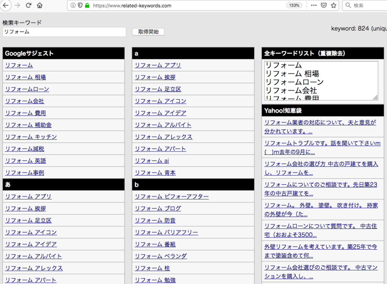
Task: Open the tracking protection shield icon
Action: 80,5
